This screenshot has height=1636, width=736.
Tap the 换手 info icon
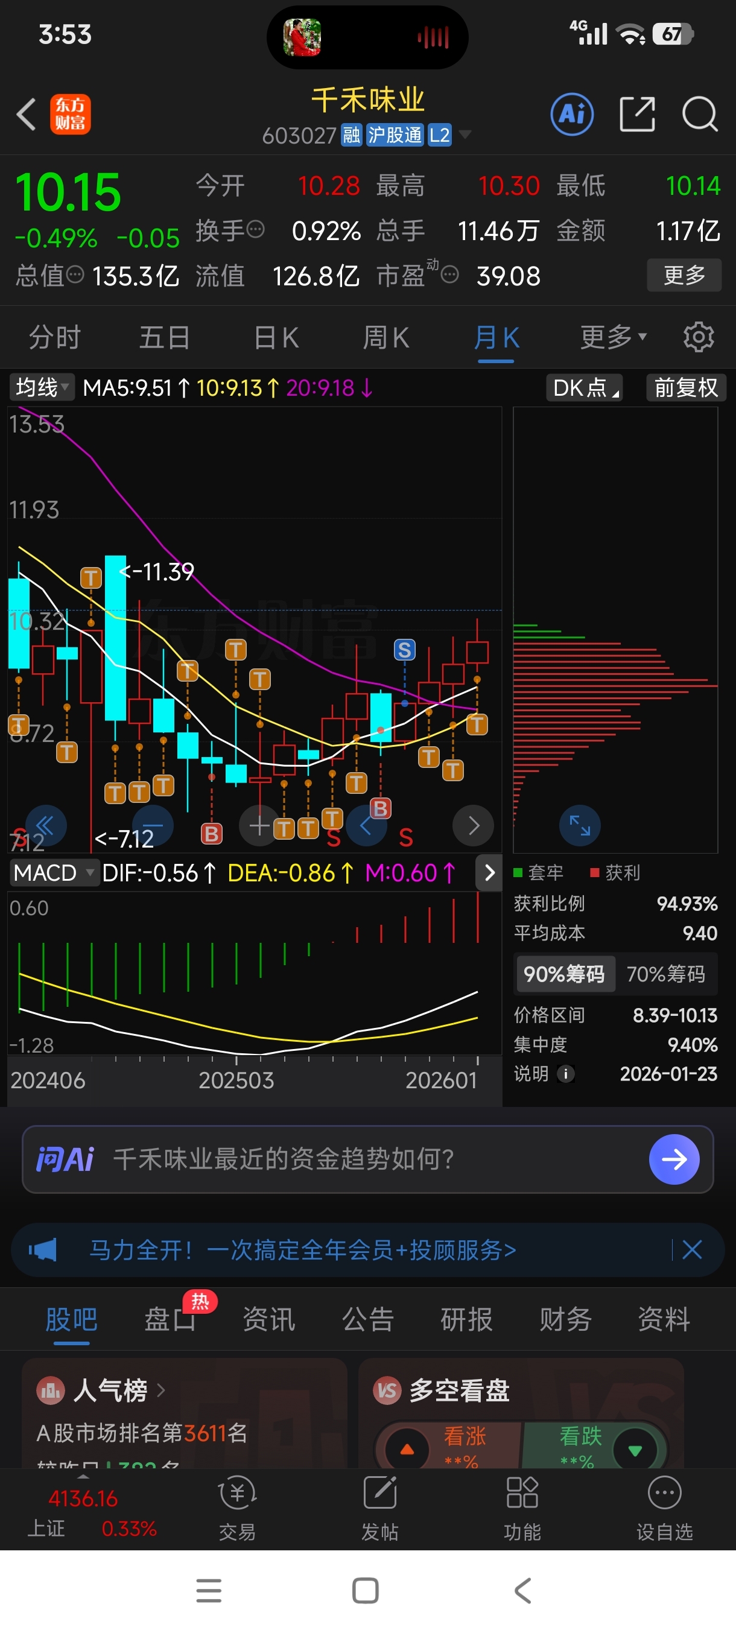click(x=255, y=229)
